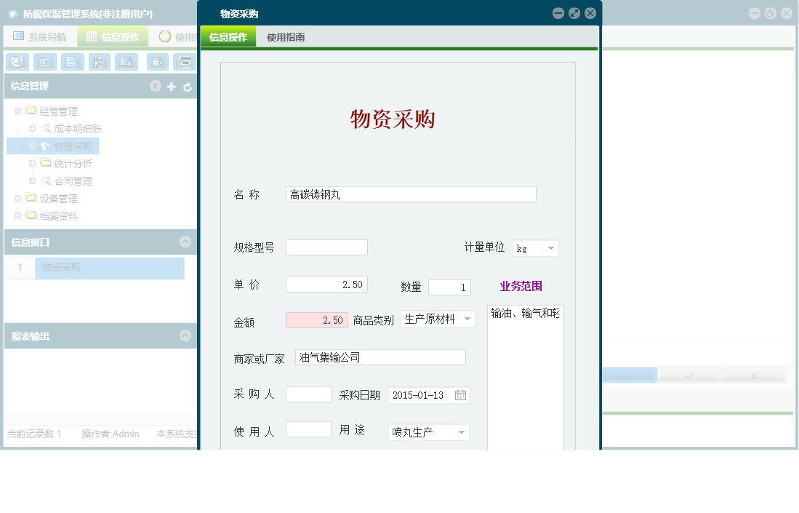Click the image preview toolbar icon
Viewport: 799px width, 513px height.
[127, 62]
